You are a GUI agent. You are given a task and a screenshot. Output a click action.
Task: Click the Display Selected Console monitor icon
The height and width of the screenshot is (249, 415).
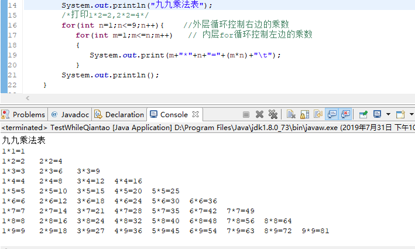[x=377, y=114]
